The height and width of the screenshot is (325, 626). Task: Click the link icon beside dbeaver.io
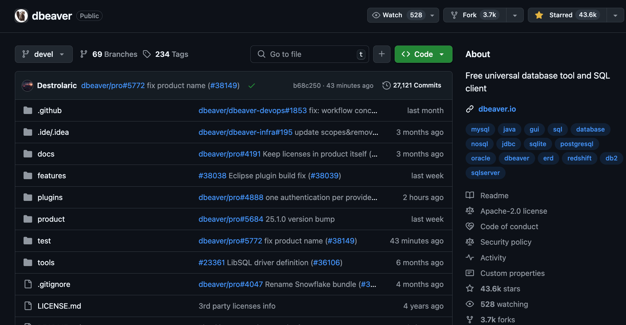point(470,109)
